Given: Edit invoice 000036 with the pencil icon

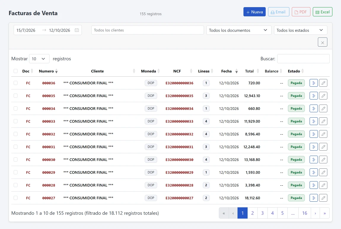Looking at the screenshot, I should pos(323,83).
